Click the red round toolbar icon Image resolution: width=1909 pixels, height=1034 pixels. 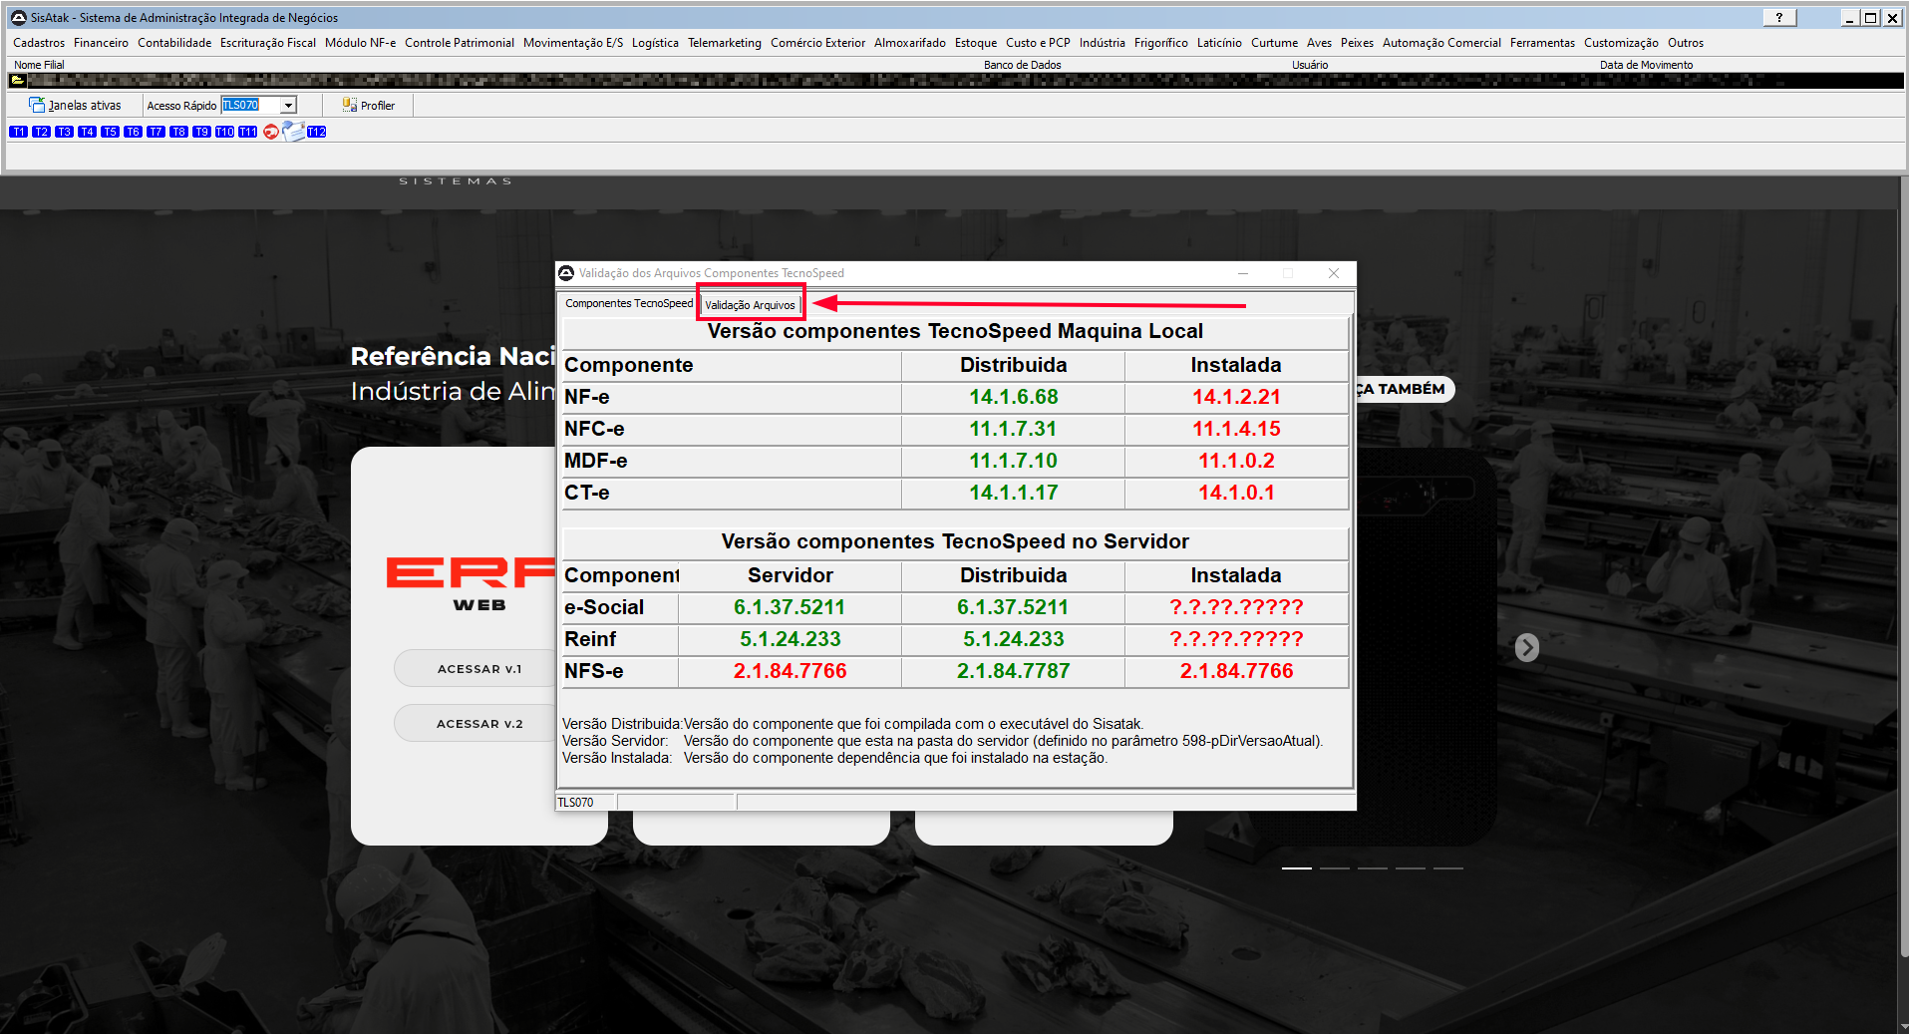(x=271, y=132)
